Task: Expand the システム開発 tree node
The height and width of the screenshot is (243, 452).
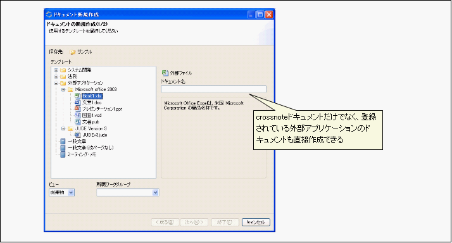Action: point(56,70)
